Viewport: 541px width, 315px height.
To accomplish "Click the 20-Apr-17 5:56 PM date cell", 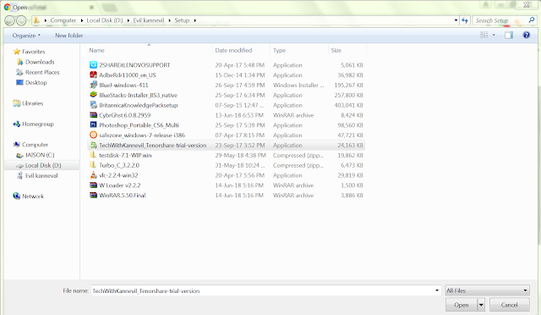I will point(239,175).
